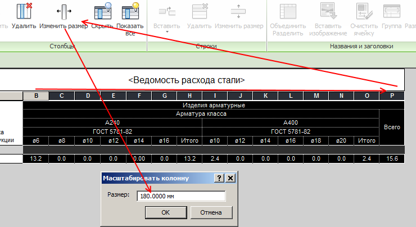Click the ø20 column heading
This screenshot has width=416, height=227.
[341, 140]
